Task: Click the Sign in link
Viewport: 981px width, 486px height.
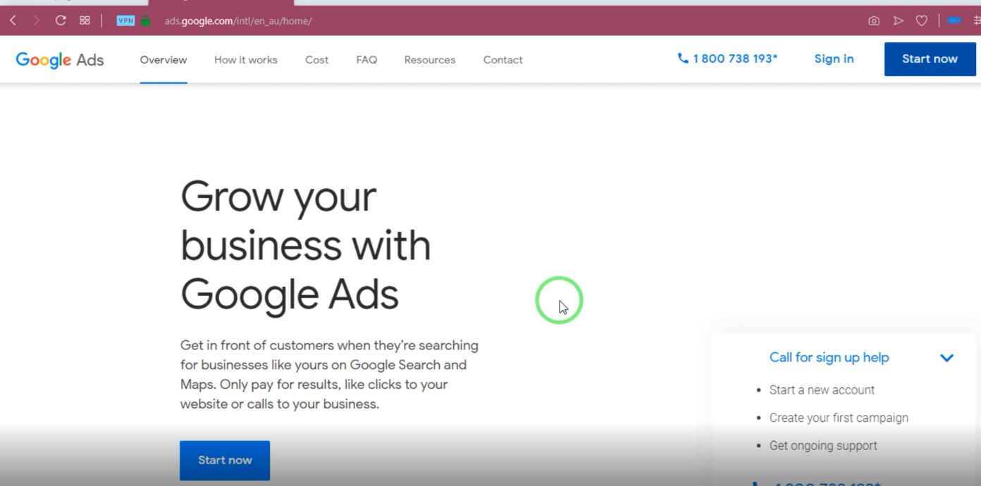Action: click(x=834, y=58)
